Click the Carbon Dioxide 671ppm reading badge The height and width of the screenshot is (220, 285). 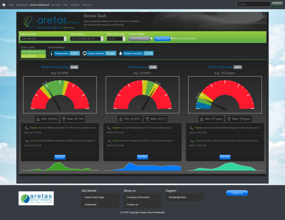[101, 53]
